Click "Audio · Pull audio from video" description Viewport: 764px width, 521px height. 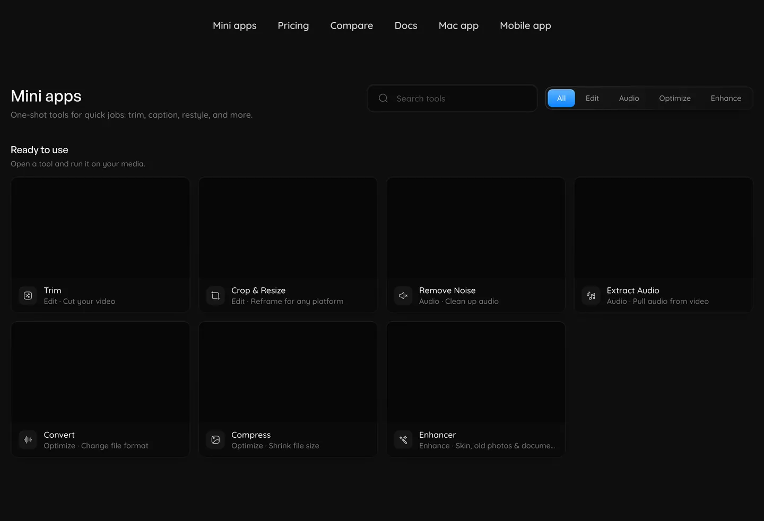pyautogui.click(x=658, y=302)
